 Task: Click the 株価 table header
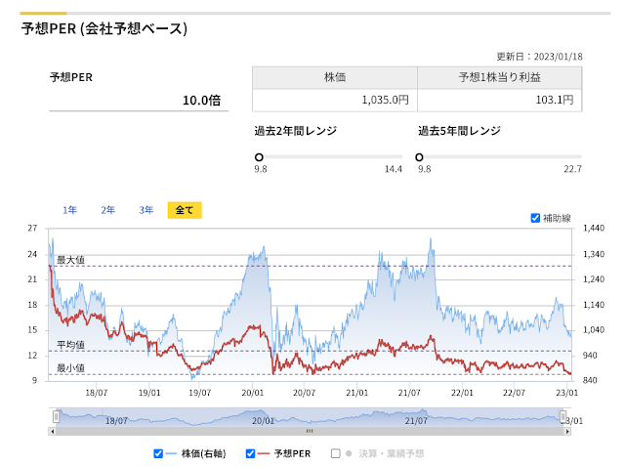pos(335,78)
